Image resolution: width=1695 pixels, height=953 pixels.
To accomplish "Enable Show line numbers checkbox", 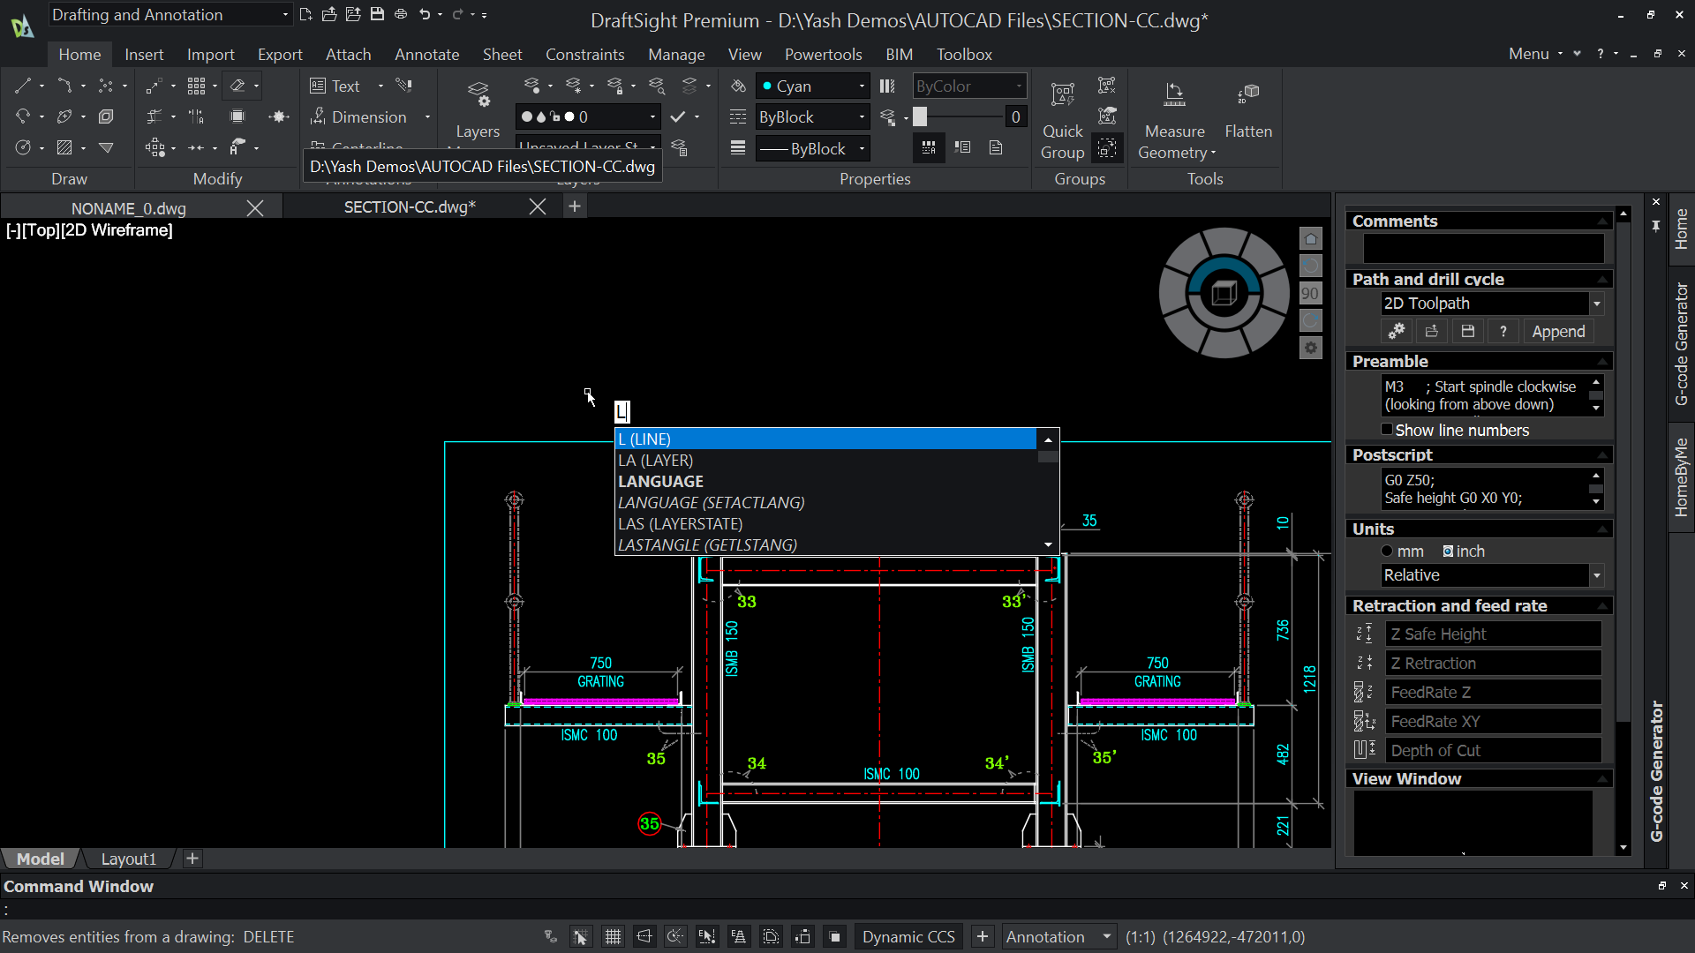I will [1387, 430].
